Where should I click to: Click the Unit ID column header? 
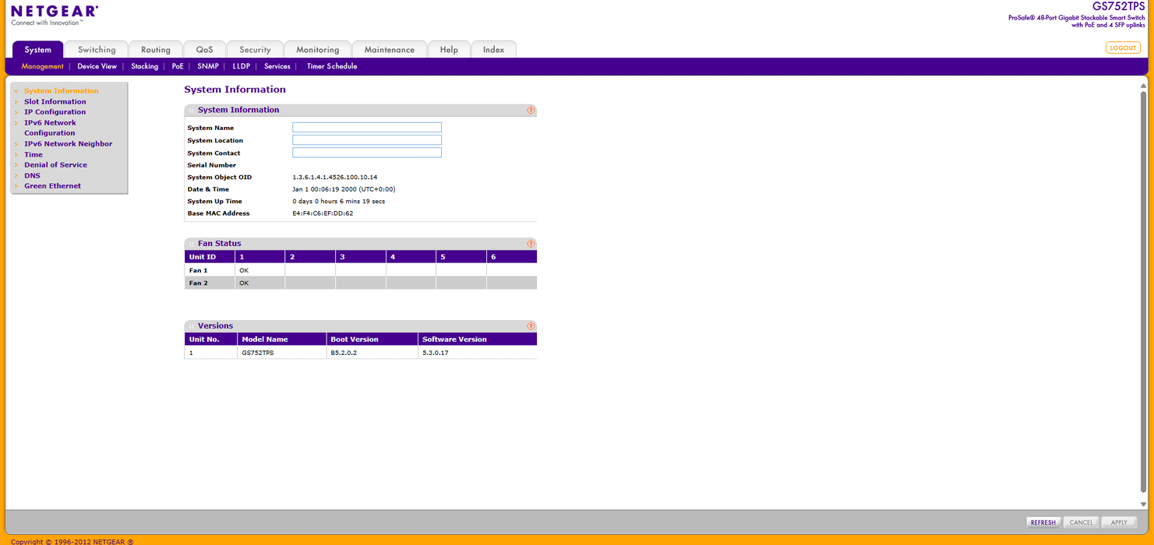pos(210,257)
